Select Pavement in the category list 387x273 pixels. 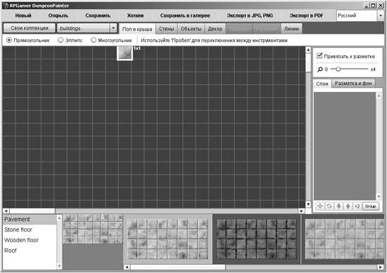(30, 219)
